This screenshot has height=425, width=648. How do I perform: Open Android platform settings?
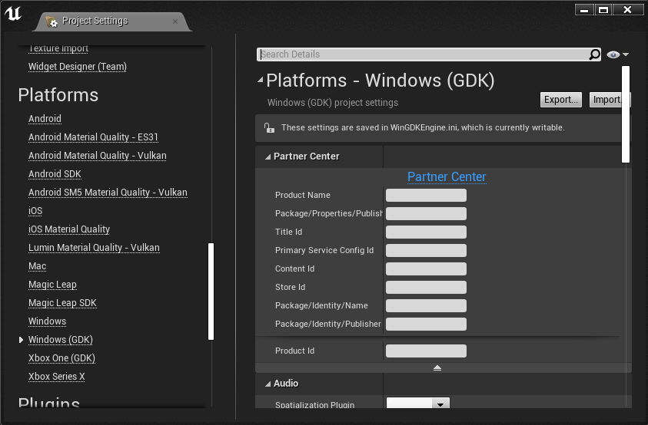(x=45, y=119)
